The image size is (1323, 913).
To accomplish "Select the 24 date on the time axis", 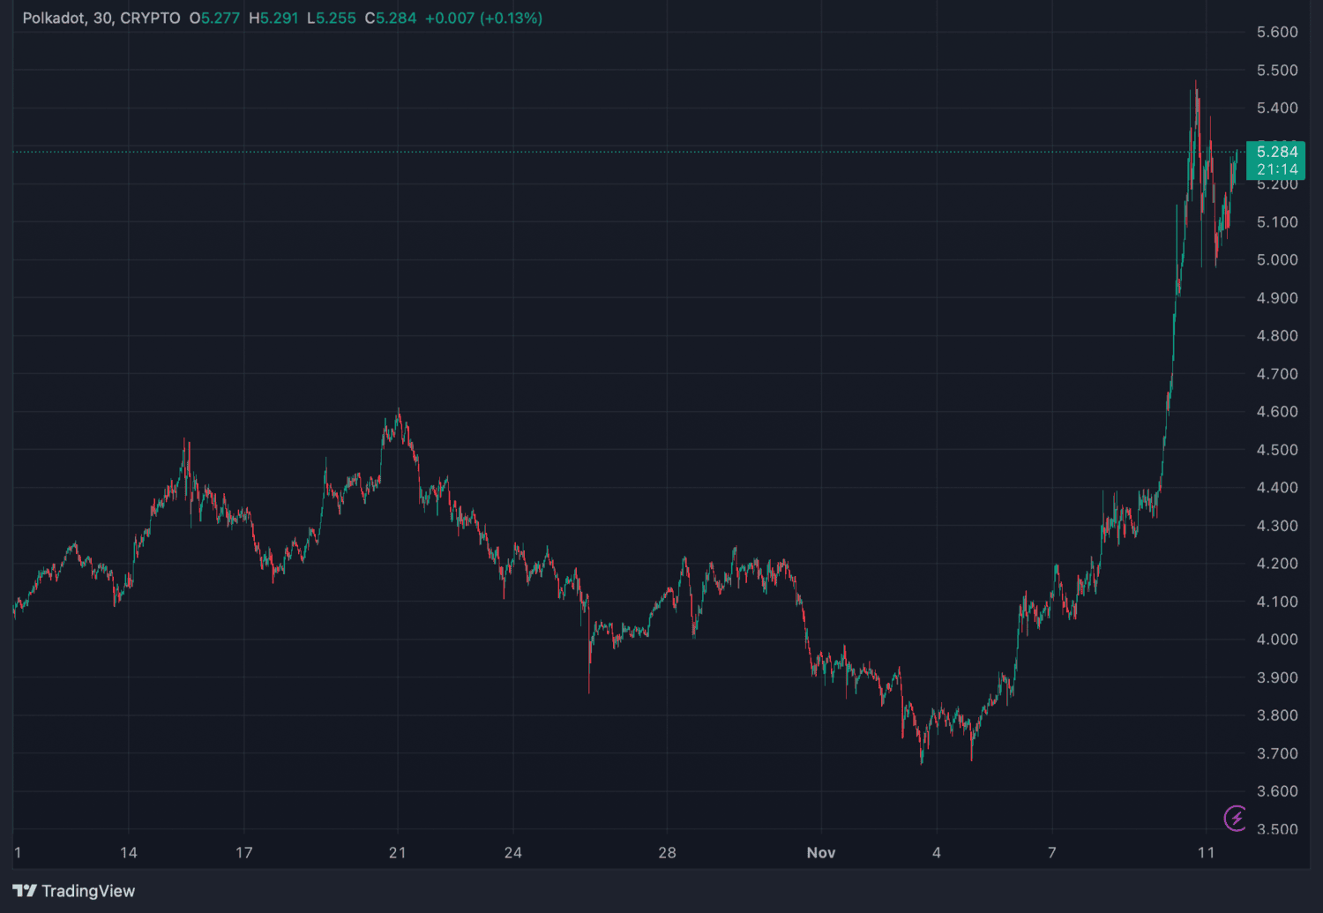I will point(513,852).
